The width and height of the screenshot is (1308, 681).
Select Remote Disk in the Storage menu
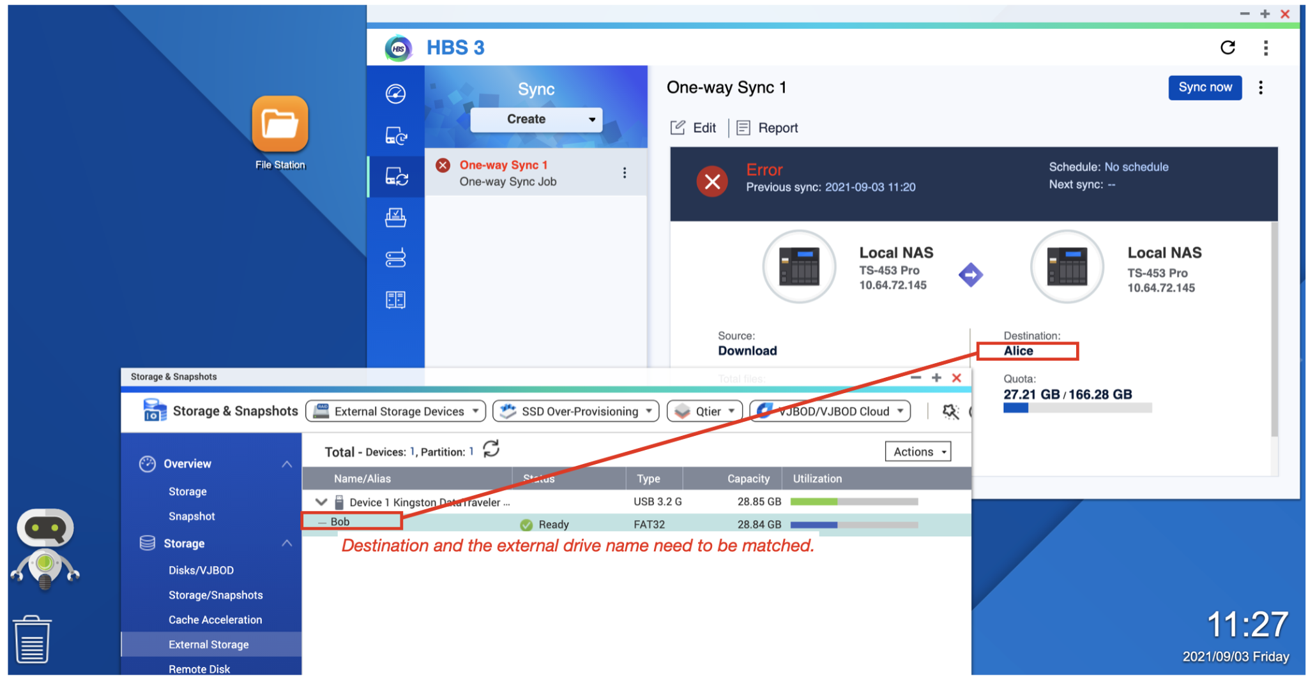199,668
